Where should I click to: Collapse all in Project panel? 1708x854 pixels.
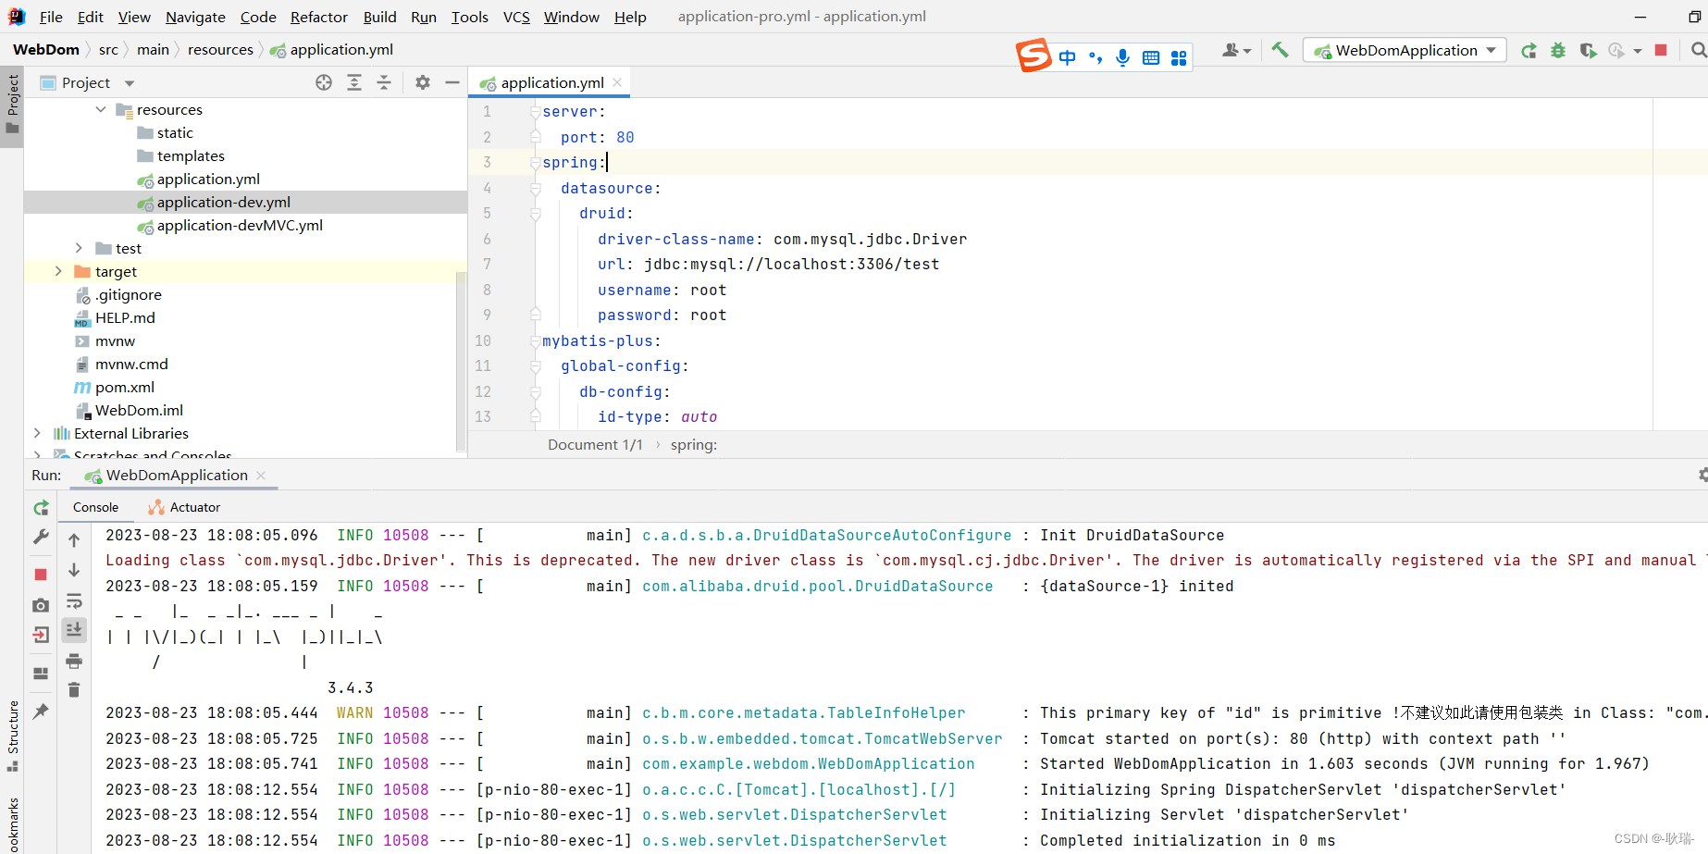click(384, 82)
